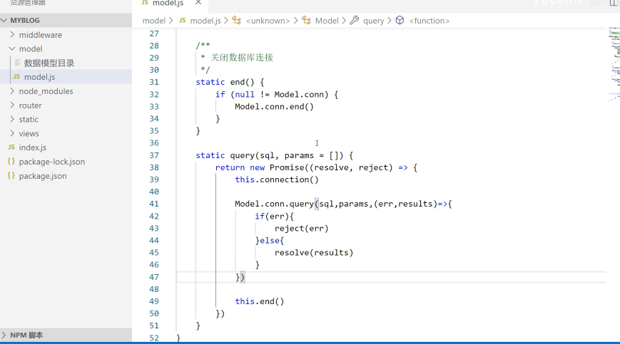Click the <unknown> breadcrumb item
Viewport: 620px width, 344px height.
268,21
